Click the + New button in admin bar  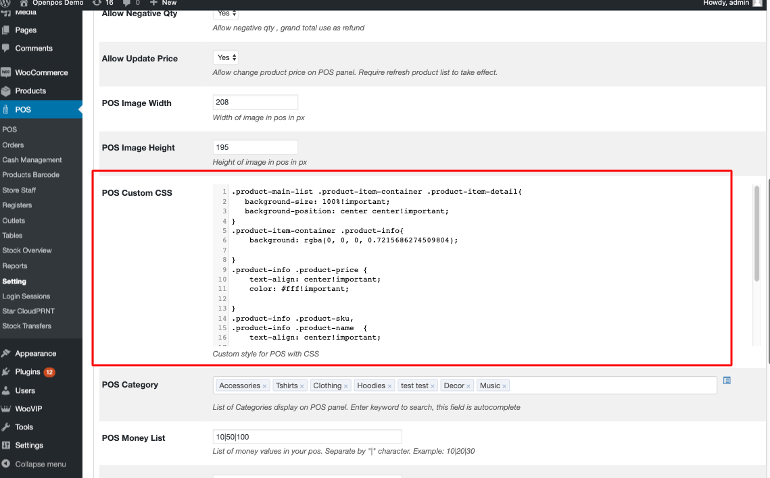click(164, 3)
